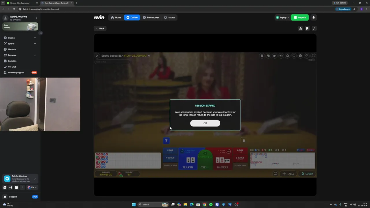The image size is (370, 208).
Task: Expand the Sports sidebar section
Action: point(20,44)
